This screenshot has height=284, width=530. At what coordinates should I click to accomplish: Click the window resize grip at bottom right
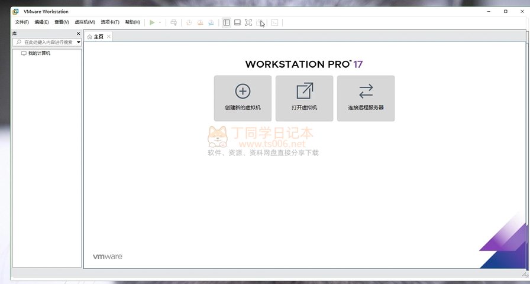click(x=525, y=275)
